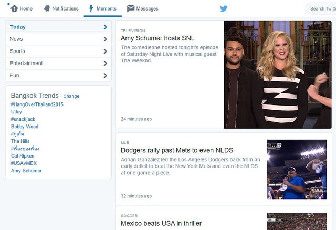Screen dimensions: 336x230
Task: Open the soccer match thumbnail
Action: [x=297, y=221]
